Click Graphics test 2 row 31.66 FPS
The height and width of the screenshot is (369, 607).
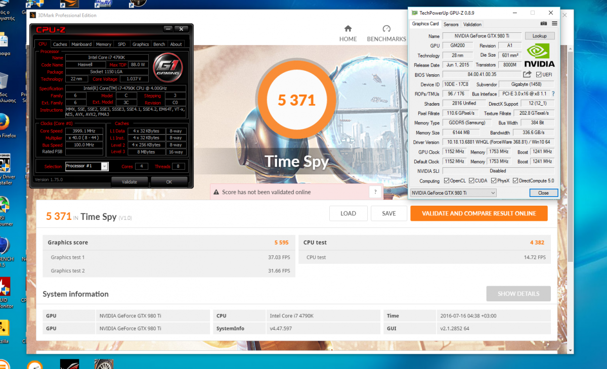tap(169, 270)
